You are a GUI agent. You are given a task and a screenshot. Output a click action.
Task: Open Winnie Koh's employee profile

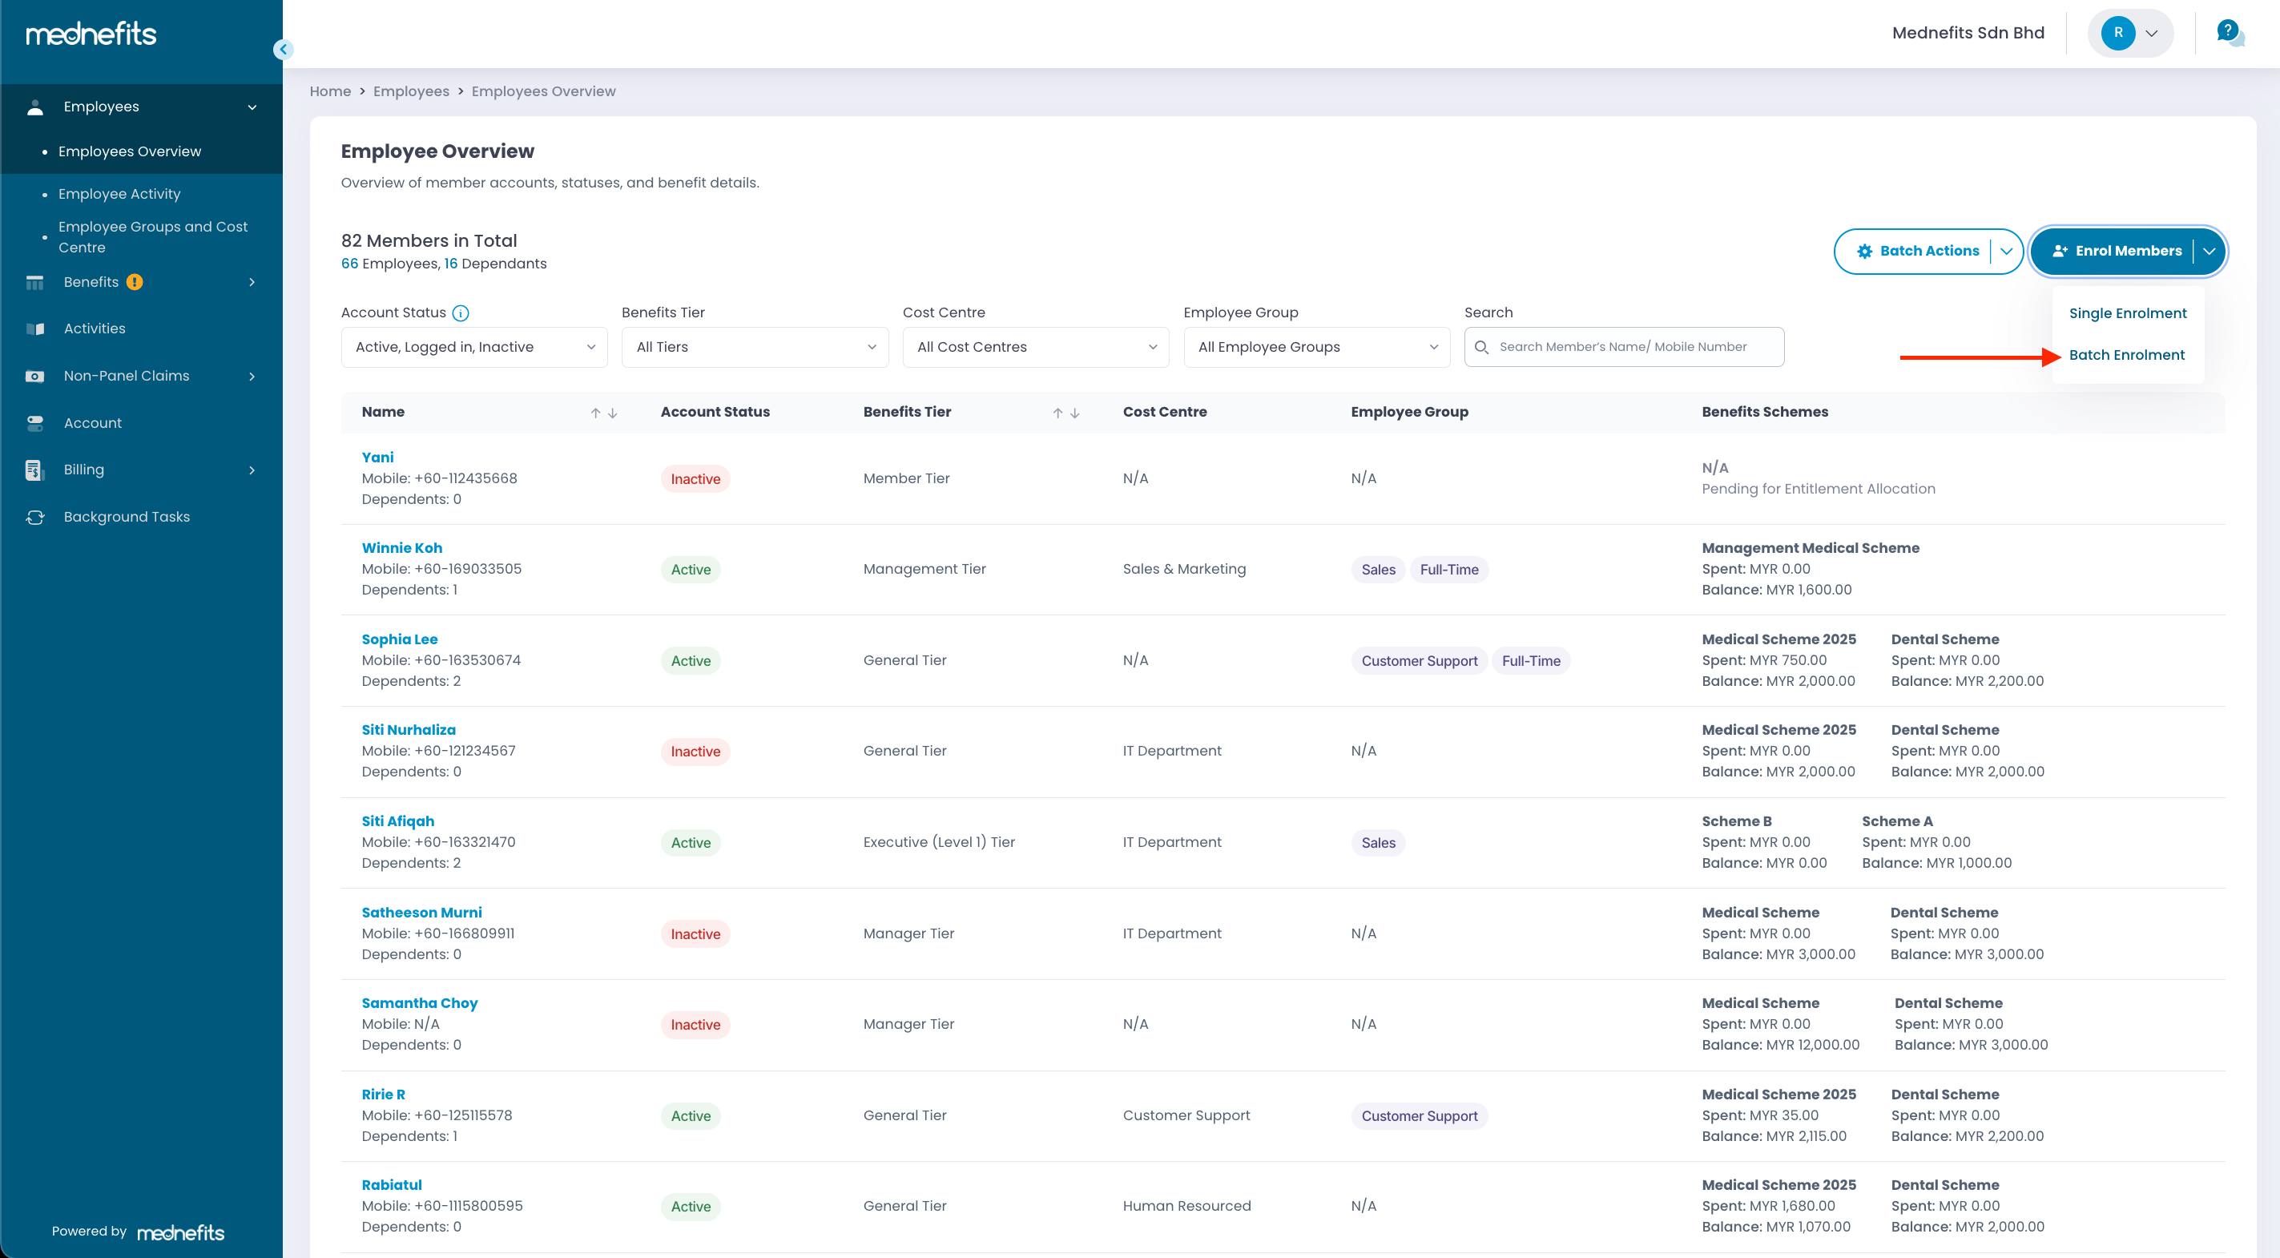point(402,548)
